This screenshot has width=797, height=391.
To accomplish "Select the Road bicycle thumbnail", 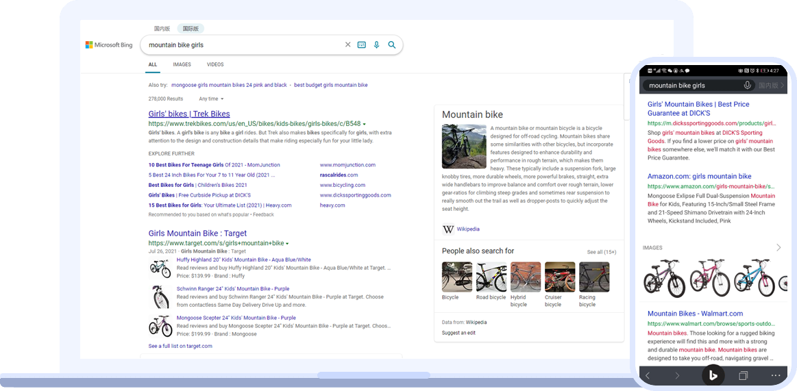I will 491,277.
